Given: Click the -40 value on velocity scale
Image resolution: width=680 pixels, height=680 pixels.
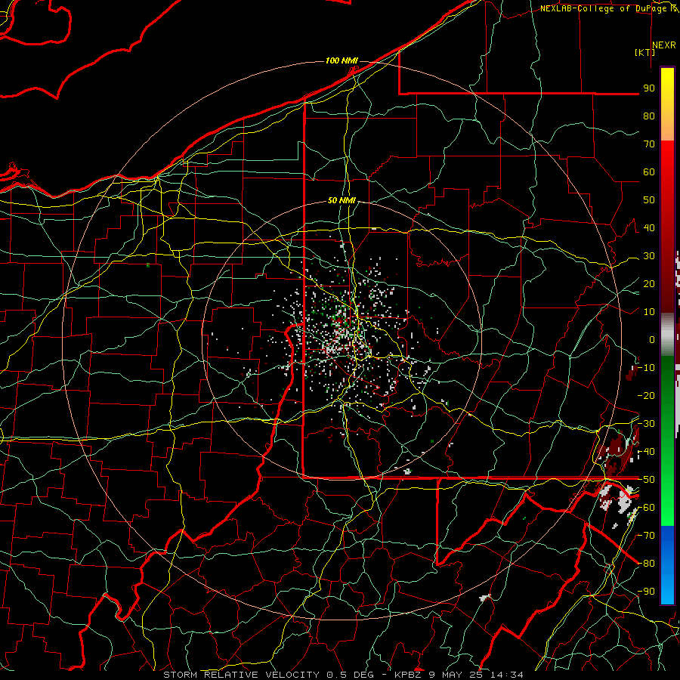Looking at the screenshot, I should tap(646, 452).
